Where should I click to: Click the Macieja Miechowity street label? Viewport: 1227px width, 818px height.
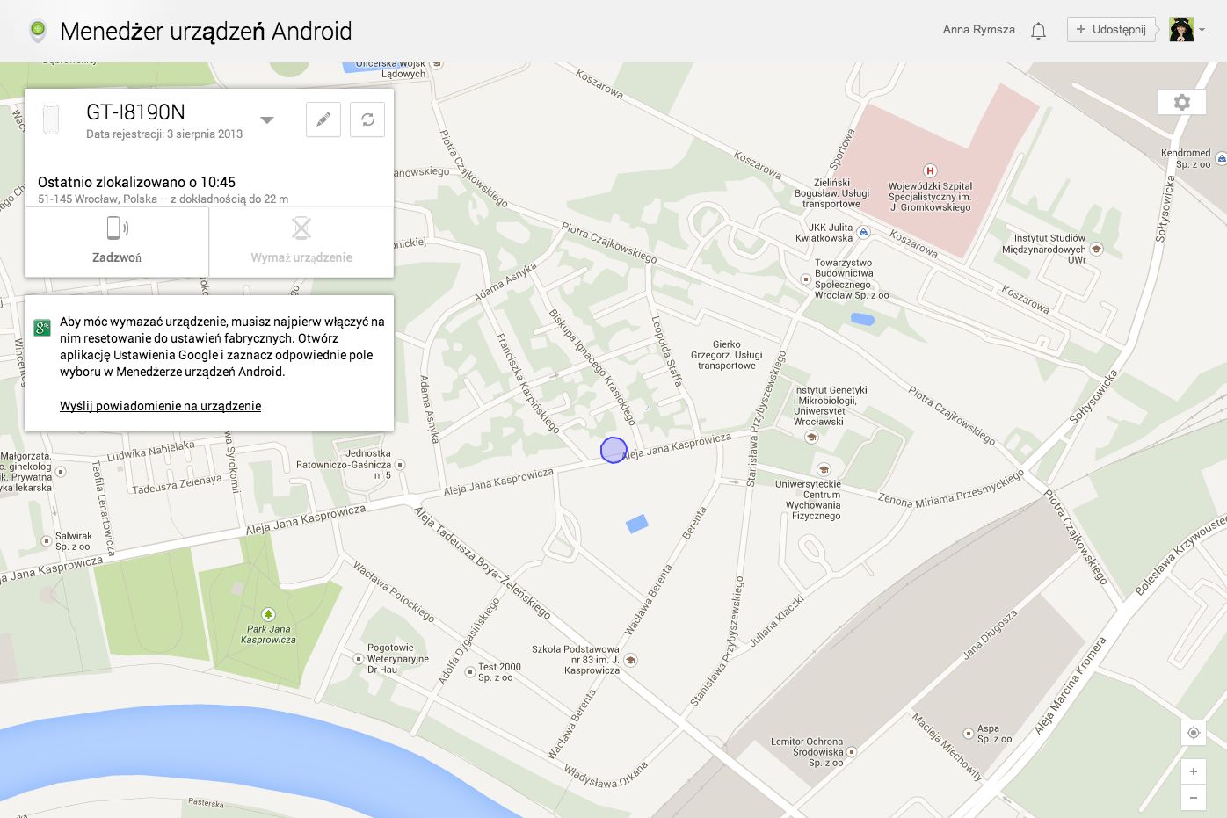pos(947,746)
